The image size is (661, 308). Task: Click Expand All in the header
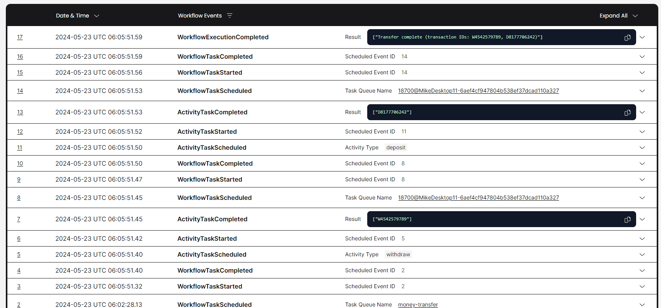click(618, 16)
